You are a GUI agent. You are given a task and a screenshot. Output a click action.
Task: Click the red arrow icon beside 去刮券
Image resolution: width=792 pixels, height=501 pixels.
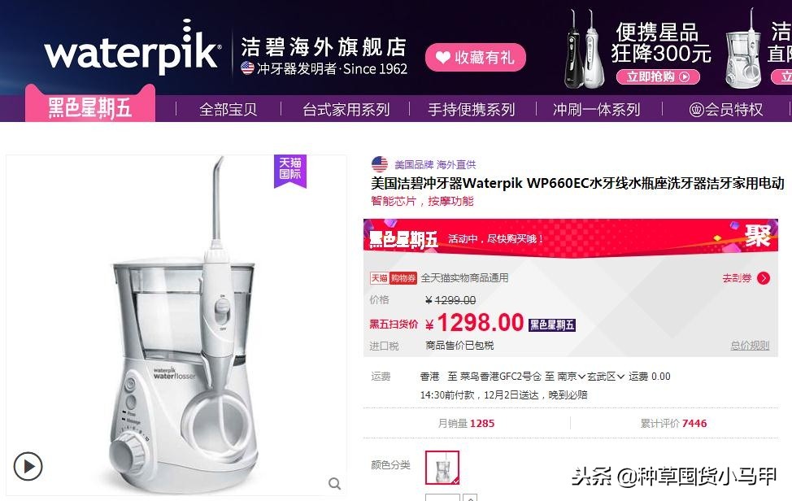pyautogui.click(x=764, y=278)
